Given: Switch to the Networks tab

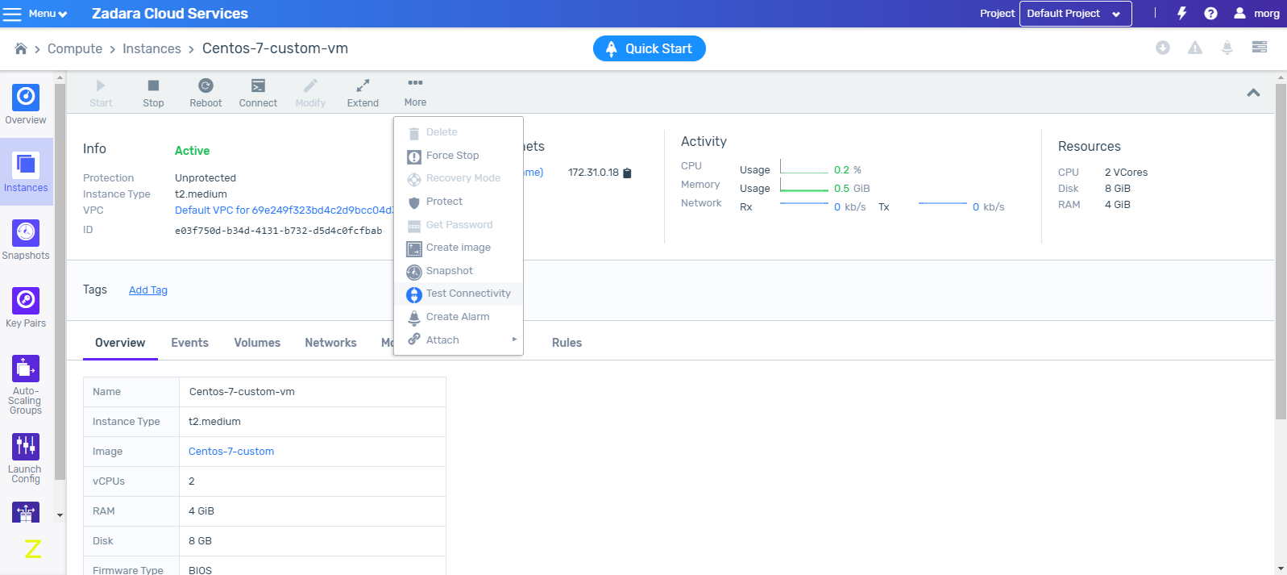Looking at the screenshot, I should 330,343.
